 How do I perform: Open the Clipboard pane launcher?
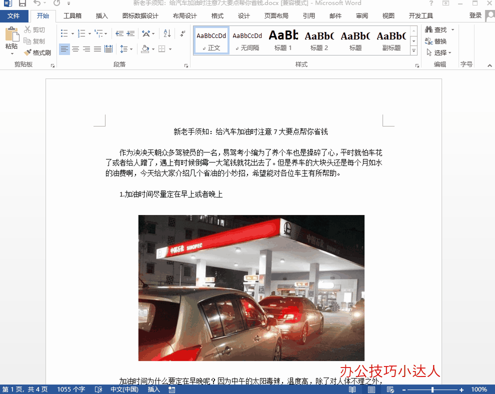click(52, 65)
